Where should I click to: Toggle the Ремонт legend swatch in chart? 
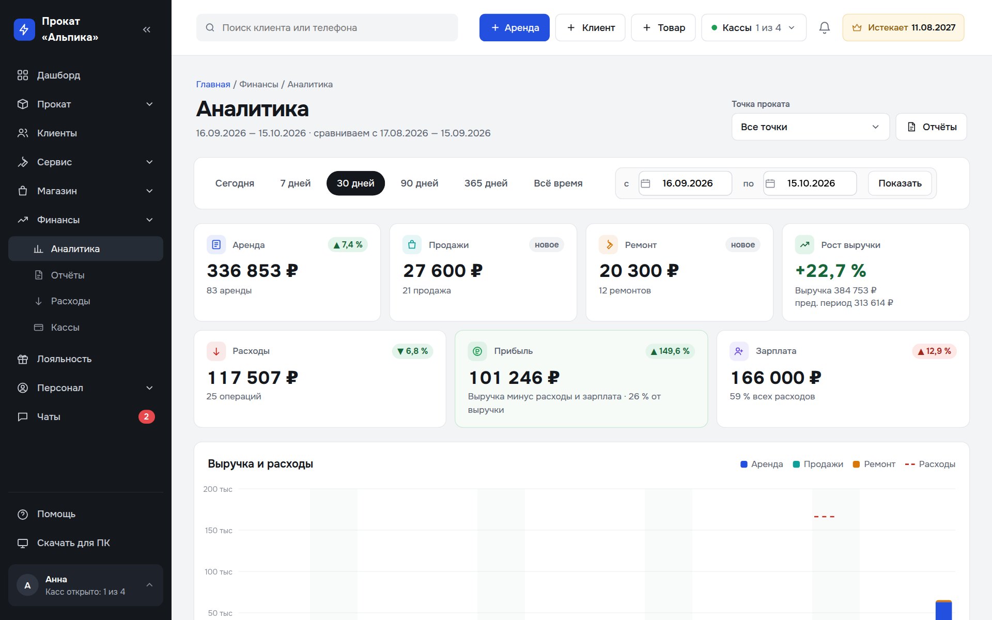[856, 464]
